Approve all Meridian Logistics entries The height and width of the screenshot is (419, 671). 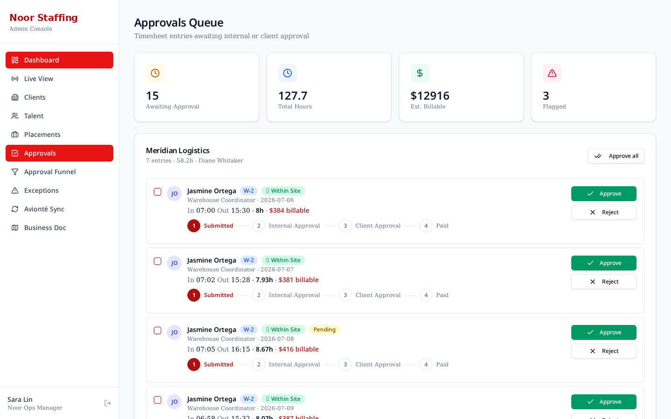tap(616, 156)
